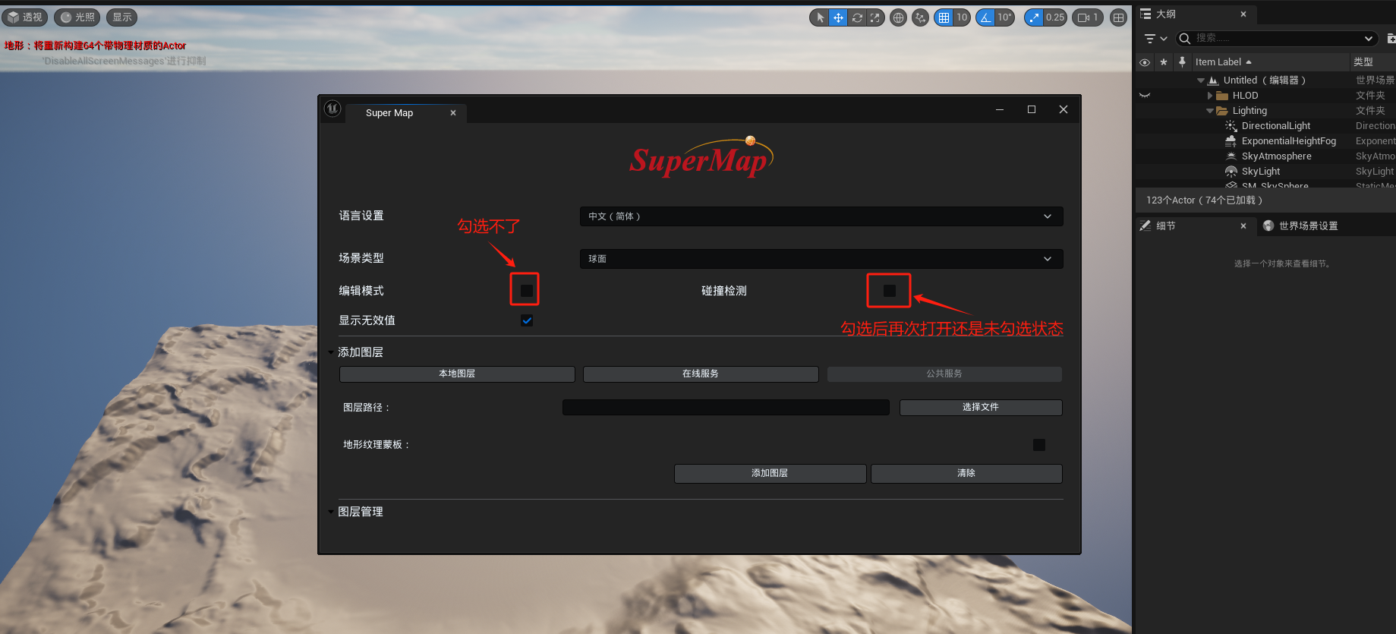Activate the viewport Select mode arrow tool
This screenshot has height=634, width=1396.
coord(820,17)
